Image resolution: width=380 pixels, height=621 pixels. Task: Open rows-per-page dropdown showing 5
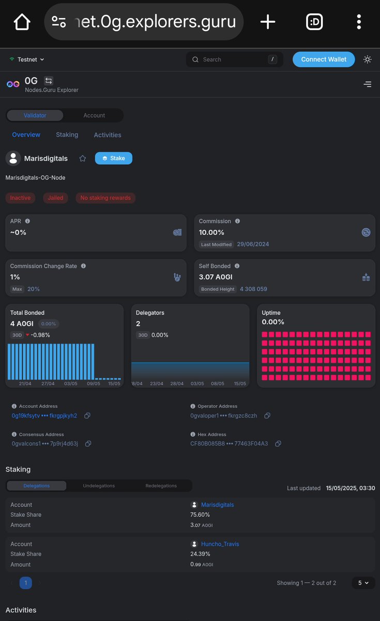tap(363, 583)
